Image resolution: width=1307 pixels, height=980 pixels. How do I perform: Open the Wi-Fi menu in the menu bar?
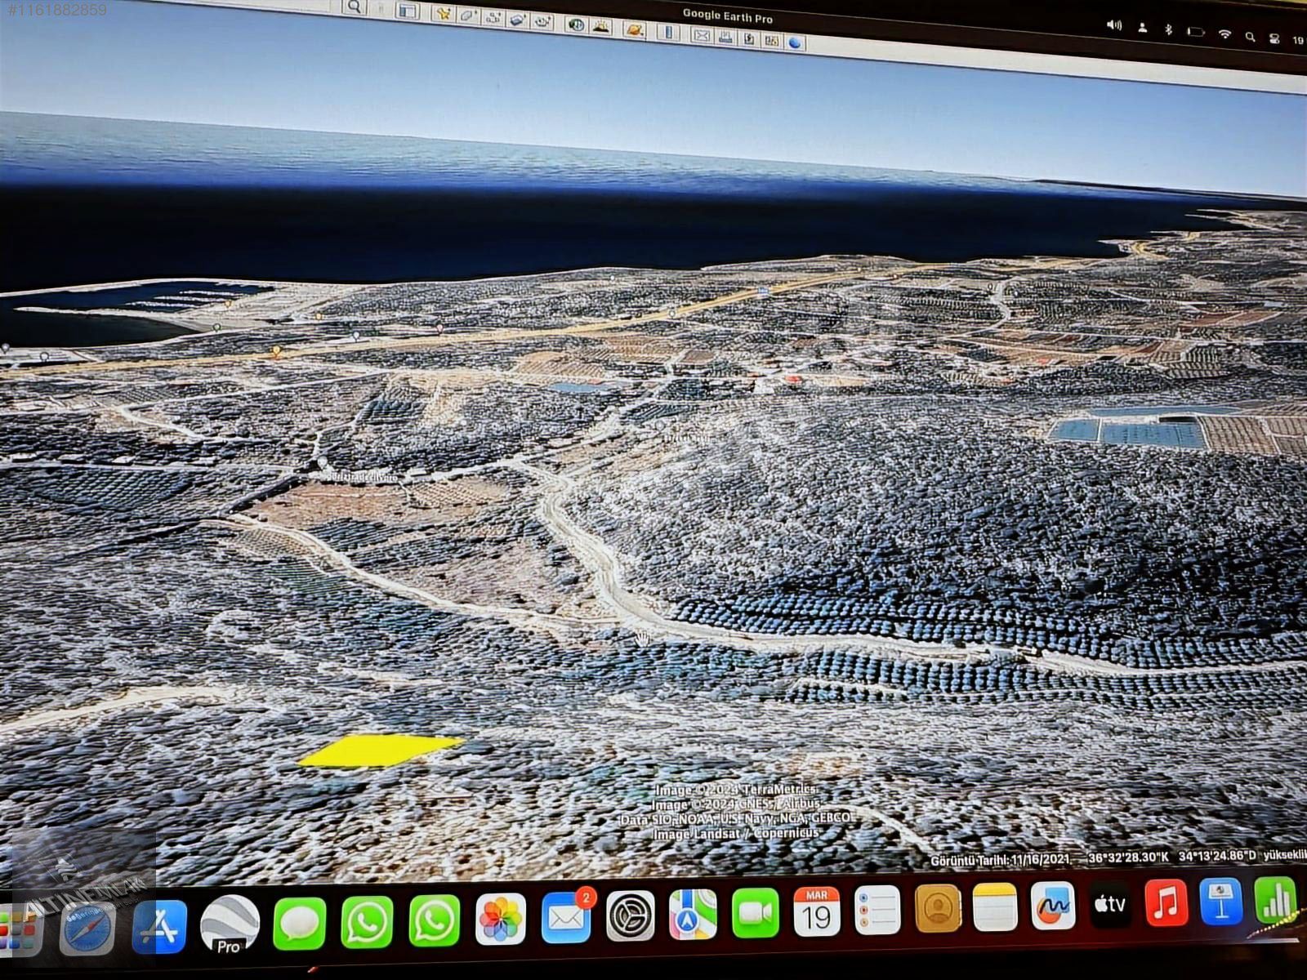coord(1224,34)
